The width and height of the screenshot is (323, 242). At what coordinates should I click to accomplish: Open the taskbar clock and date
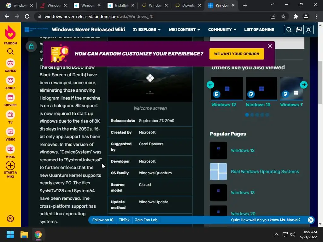[x=308, y=234]
